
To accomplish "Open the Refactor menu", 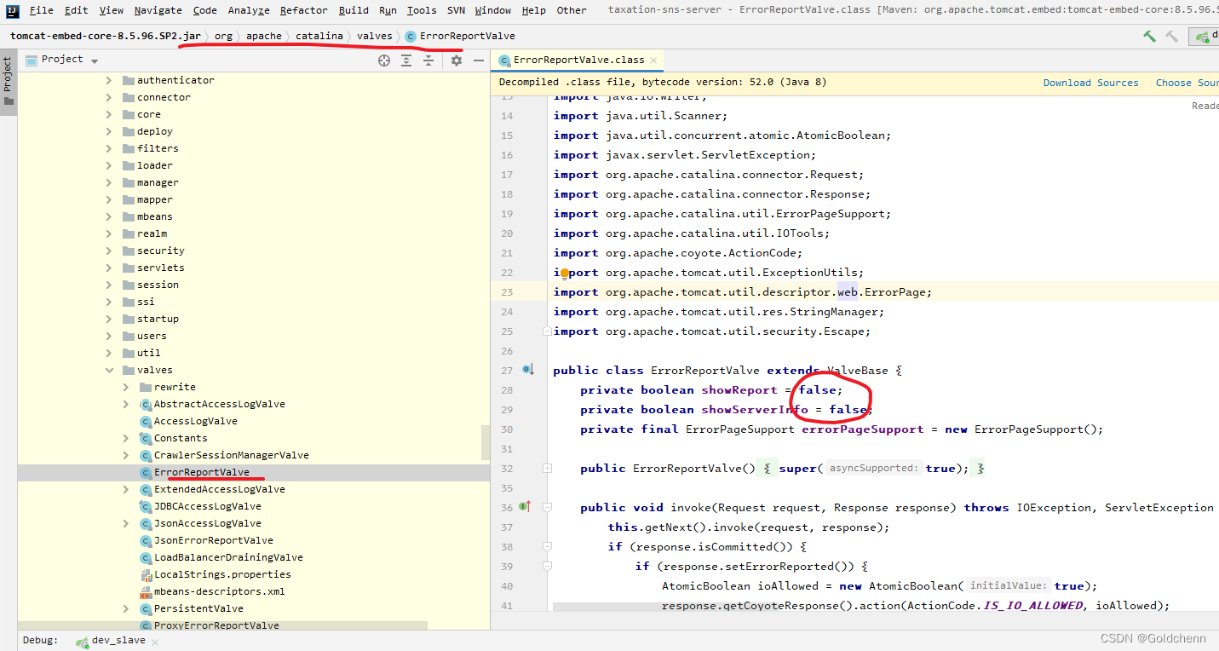I will pyautogui.click(x=303, y=10).
